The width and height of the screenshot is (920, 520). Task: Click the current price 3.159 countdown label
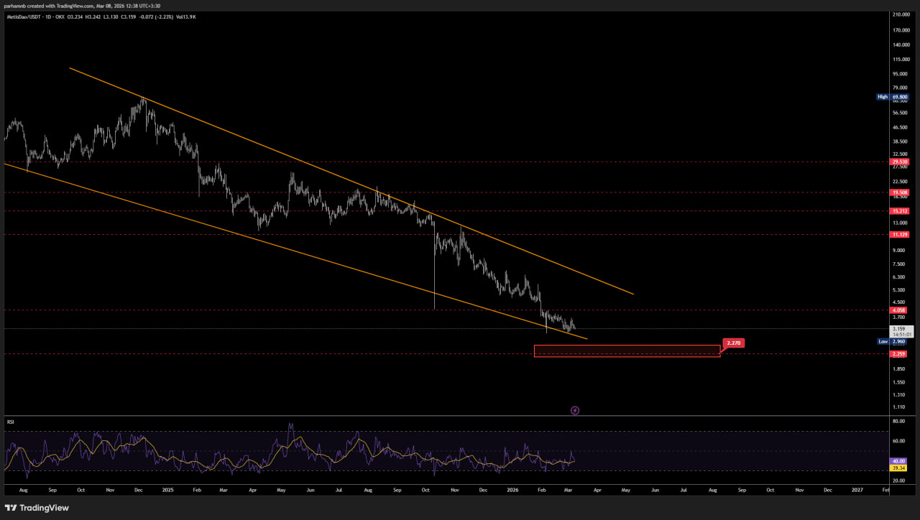point(901,331)
